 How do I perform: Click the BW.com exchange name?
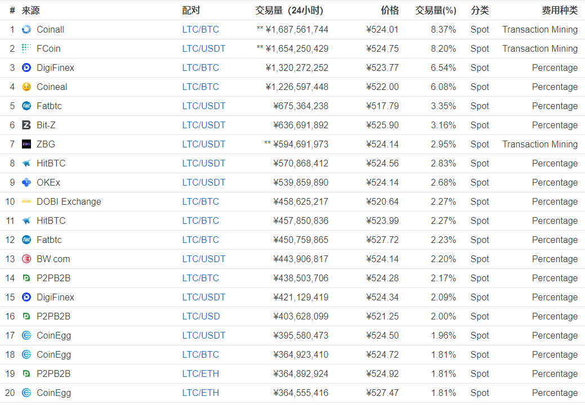[53, 259]
